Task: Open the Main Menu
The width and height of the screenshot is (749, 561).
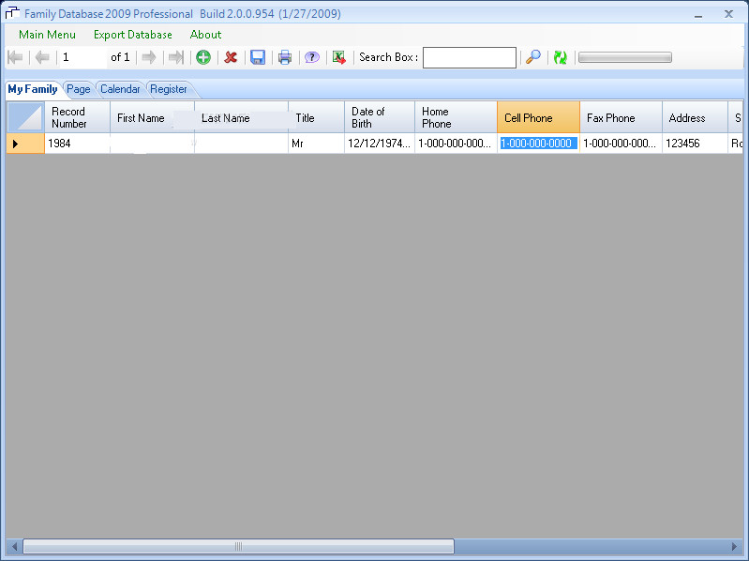Action: (47, 35)
